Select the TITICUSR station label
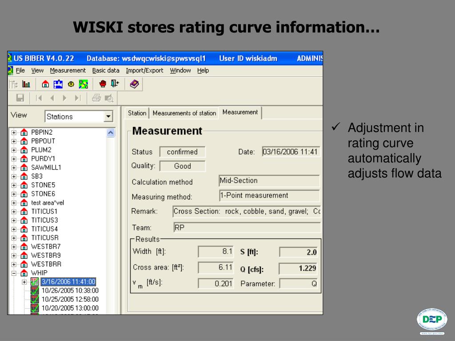Viewport: 455px width, 341px height. point(45,238)
